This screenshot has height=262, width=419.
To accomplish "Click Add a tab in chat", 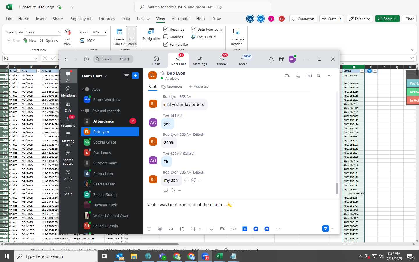I will point(199,86).
